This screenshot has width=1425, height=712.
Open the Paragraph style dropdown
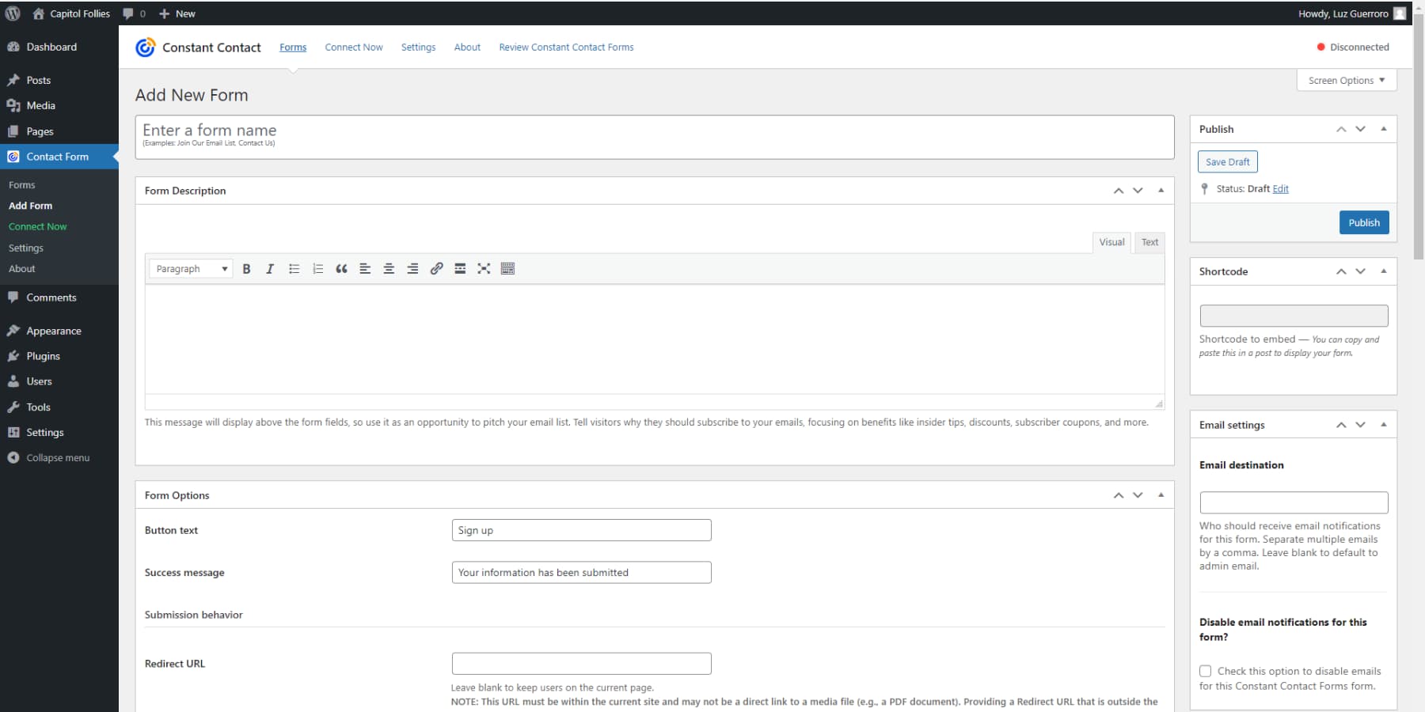pos(190,268)
